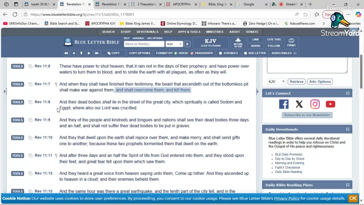Screen dimensions: 364x205
Task: Submit verse search with go arrow
Action: coord(187,44)
